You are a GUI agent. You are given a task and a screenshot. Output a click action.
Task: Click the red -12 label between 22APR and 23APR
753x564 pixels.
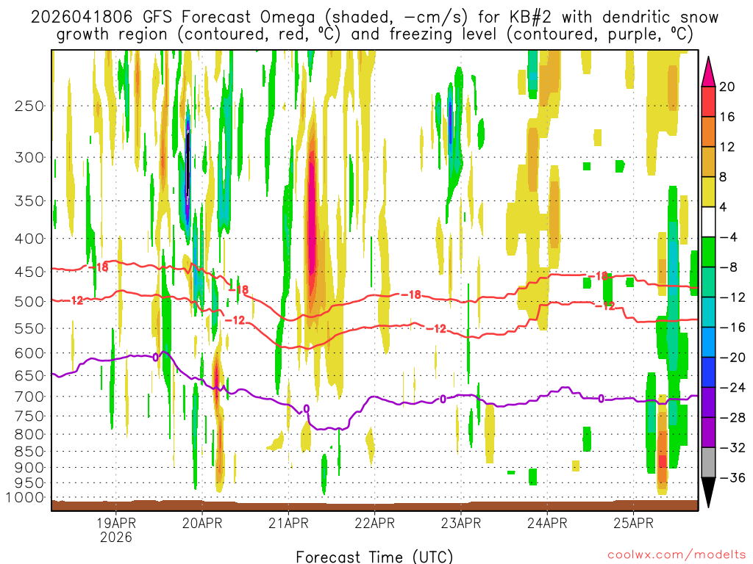click(x=437, y=329)
